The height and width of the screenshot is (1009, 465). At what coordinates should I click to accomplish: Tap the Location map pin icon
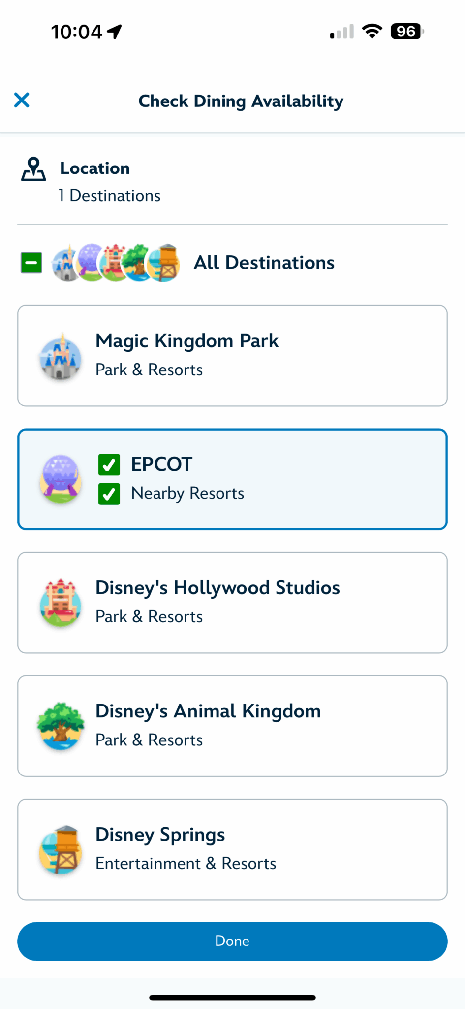point(33,169)
